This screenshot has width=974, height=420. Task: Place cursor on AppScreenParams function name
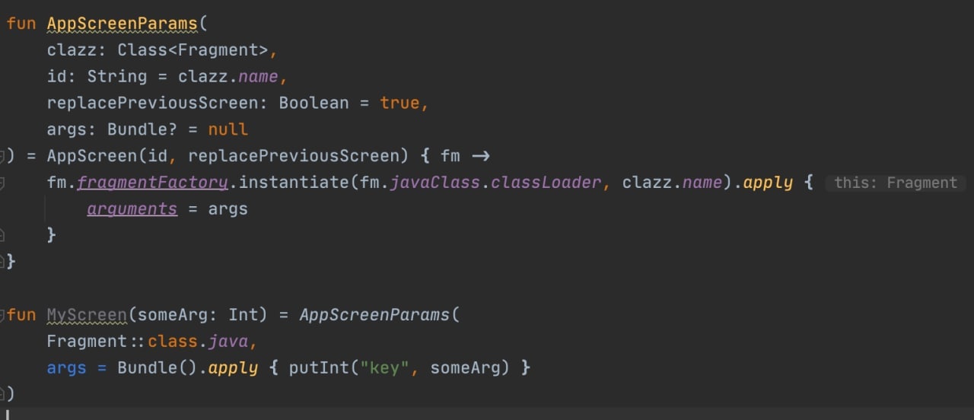[x=122, y=24]
